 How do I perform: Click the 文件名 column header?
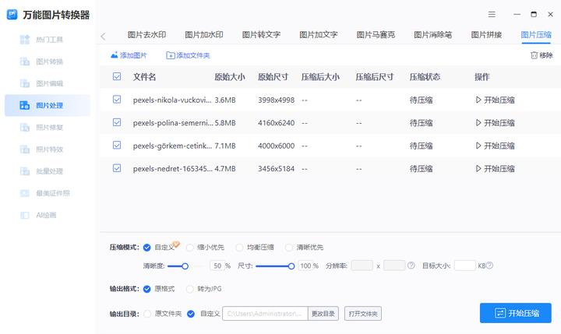click(x=145, y=77)
